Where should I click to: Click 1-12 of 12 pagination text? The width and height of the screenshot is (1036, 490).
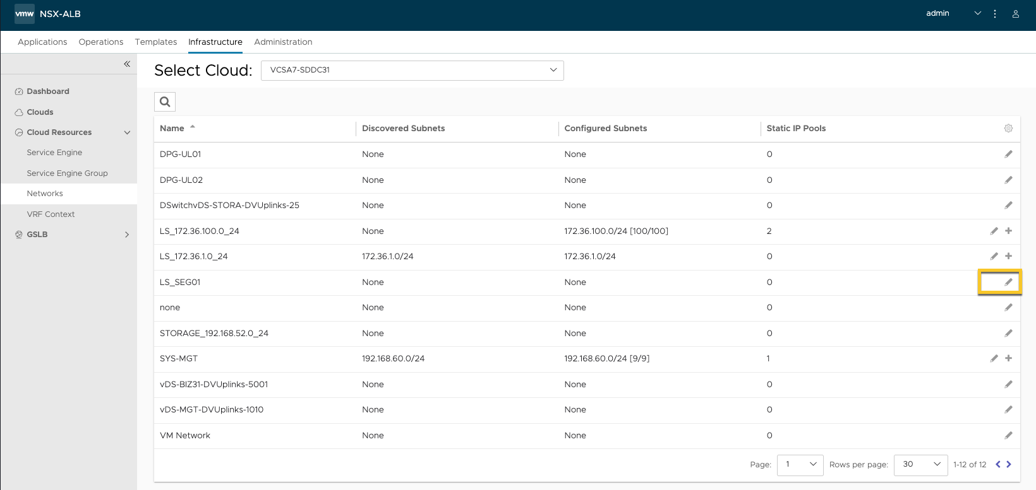point(970,464)
